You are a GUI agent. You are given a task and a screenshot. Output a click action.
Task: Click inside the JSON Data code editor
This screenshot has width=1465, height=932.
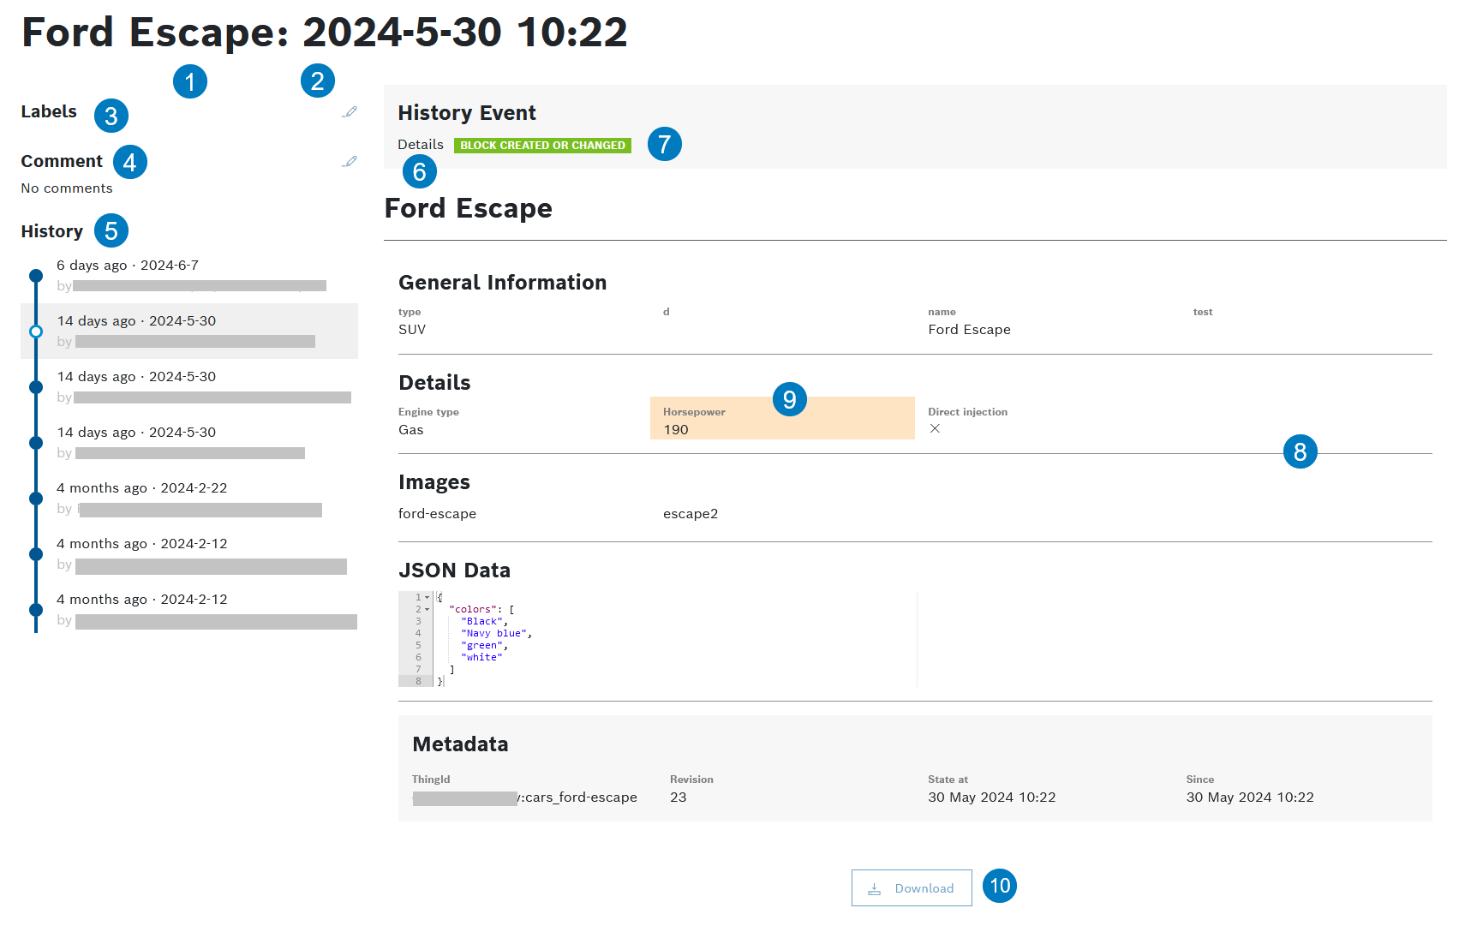(x=668, y=638)
